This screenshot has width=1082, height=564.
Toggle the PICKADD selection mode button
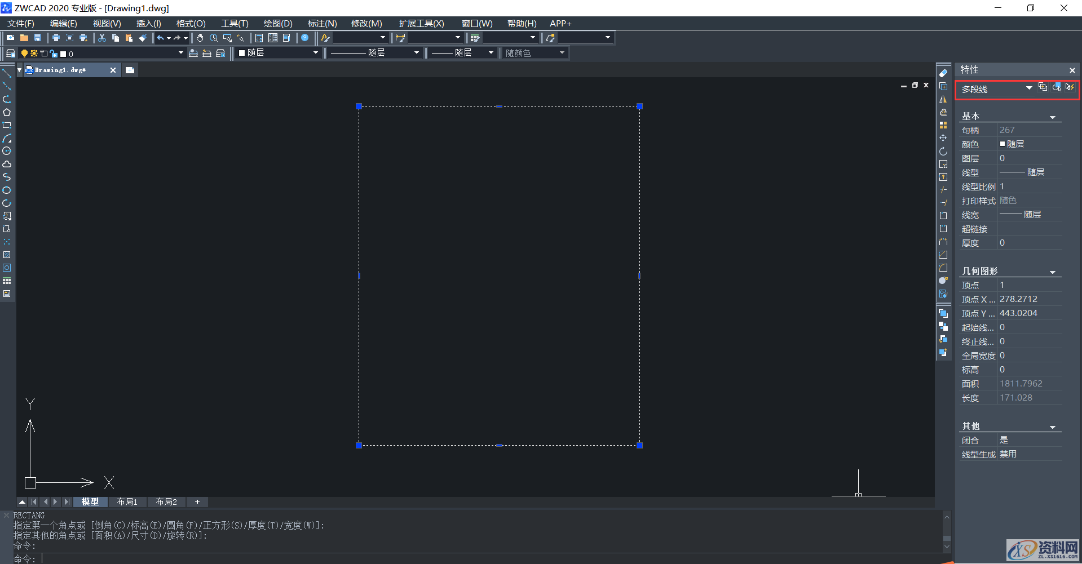(x=1043, y=87)
